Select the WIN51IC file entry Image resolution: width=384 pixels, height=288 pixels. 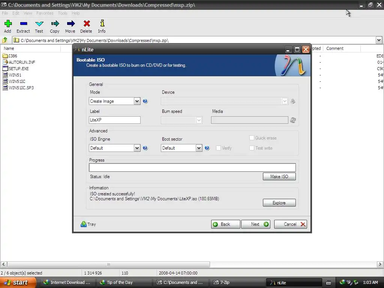point(14,81)
